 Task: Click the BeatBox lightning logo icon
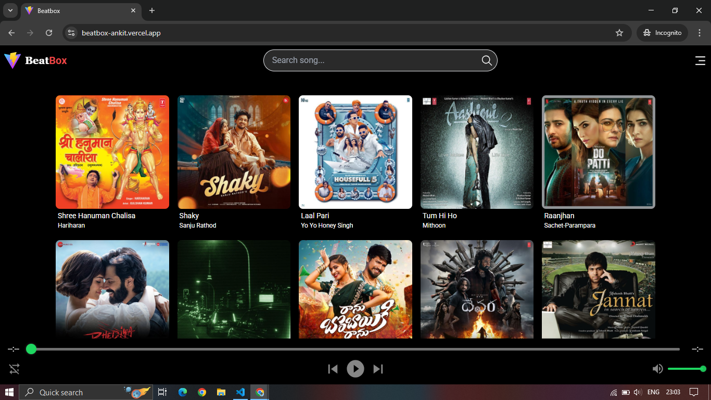pyautogui.click(x=12, y=60)
